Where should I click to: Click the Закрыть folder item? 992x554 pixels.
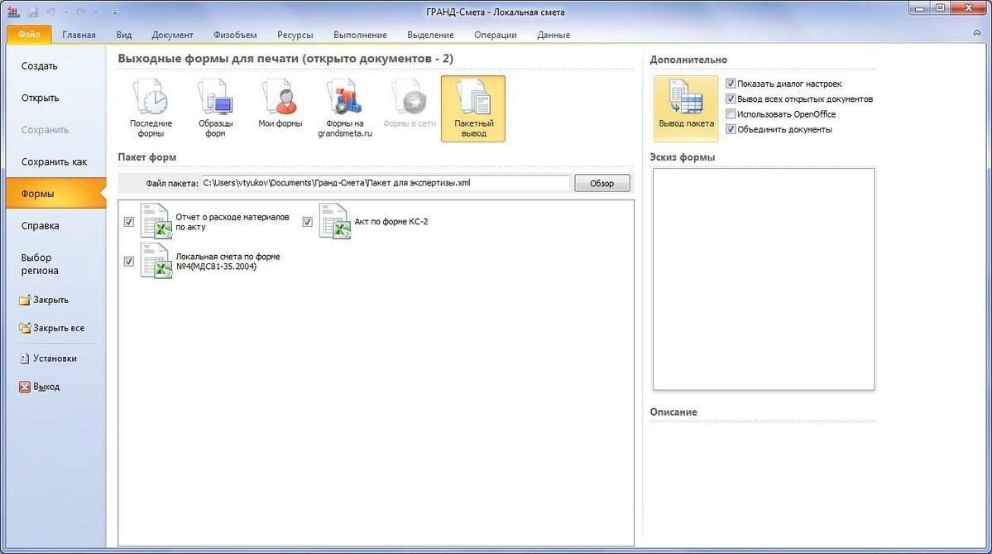[44, 300]
